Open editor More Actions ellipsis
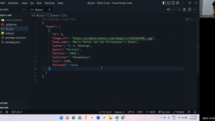This screenshot has height=121, width=215. coord(195,9)
